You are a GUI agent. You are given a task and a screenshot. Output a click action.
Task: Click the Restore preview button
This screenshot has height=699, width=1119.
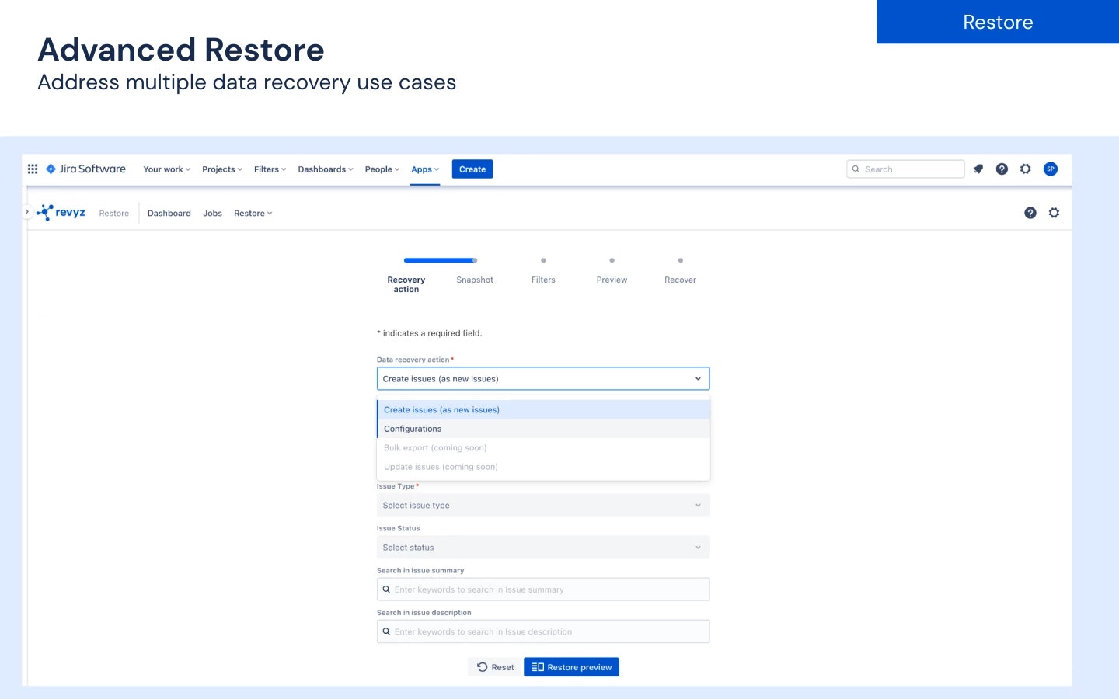click(x=572, y=667)
